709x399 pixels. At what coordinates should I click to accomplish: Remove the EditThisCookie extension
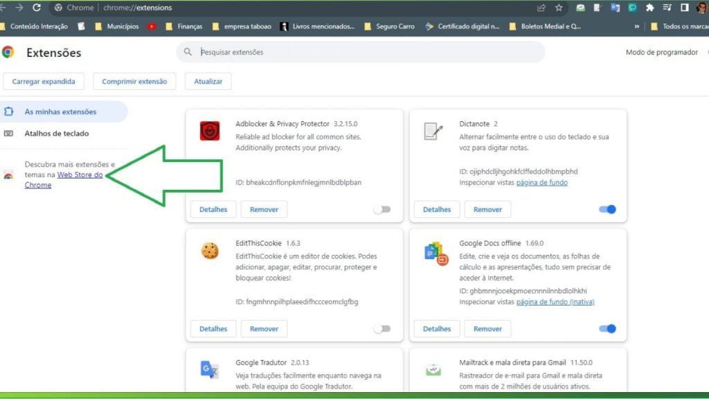click(x=264, y=329)
